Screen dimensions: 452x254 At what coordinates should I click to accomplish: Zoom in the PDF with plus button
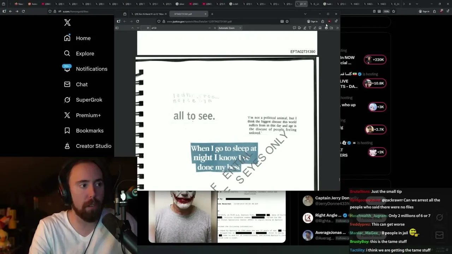pyautogui.click(x=215, y=28)
